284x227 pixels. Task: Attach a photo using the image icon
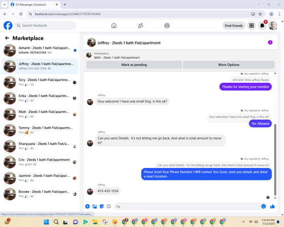95,207
